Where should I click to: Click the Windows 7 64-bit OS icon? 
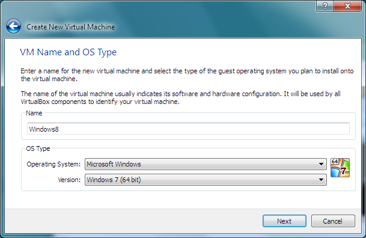[x=340, y=168]
